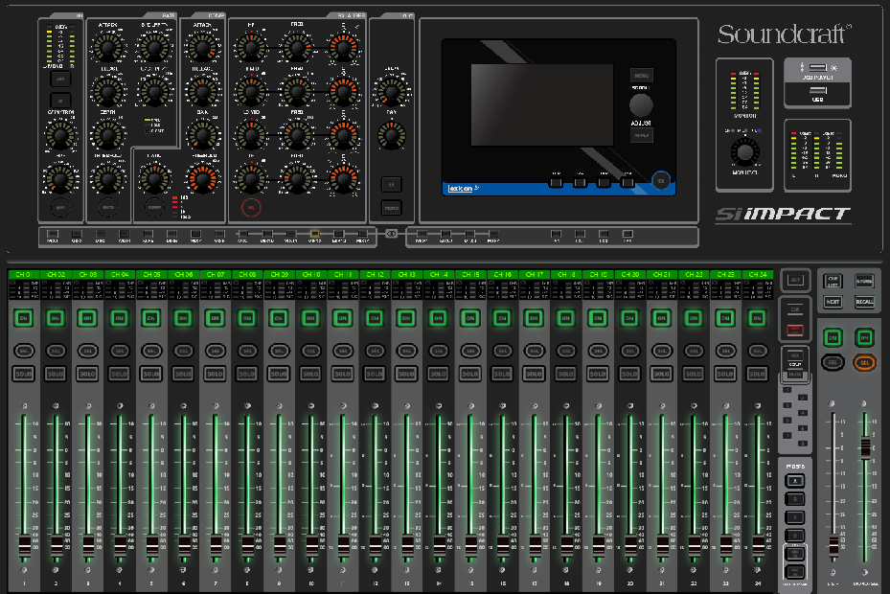Click the HPF frequency knob in the input section

coord(60,178)
